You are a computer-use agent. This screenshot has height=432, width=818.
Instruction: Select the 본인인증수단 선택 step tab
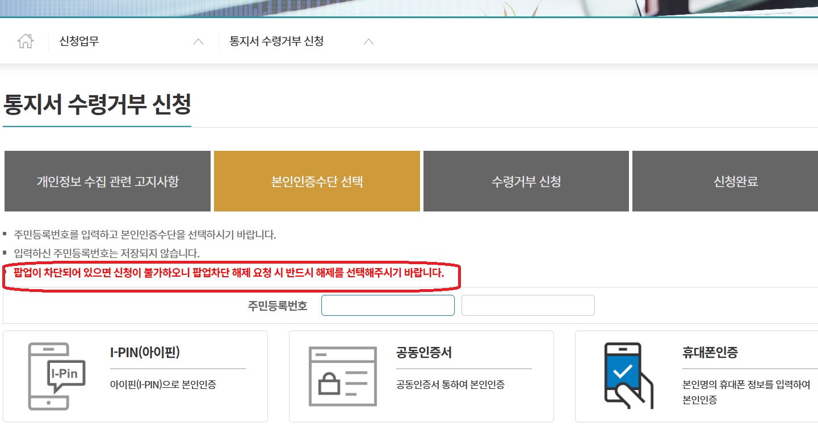click(317, 181)
